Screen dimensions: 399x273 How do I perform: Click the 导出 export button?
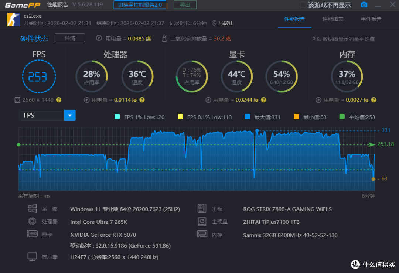click(185, 4)
